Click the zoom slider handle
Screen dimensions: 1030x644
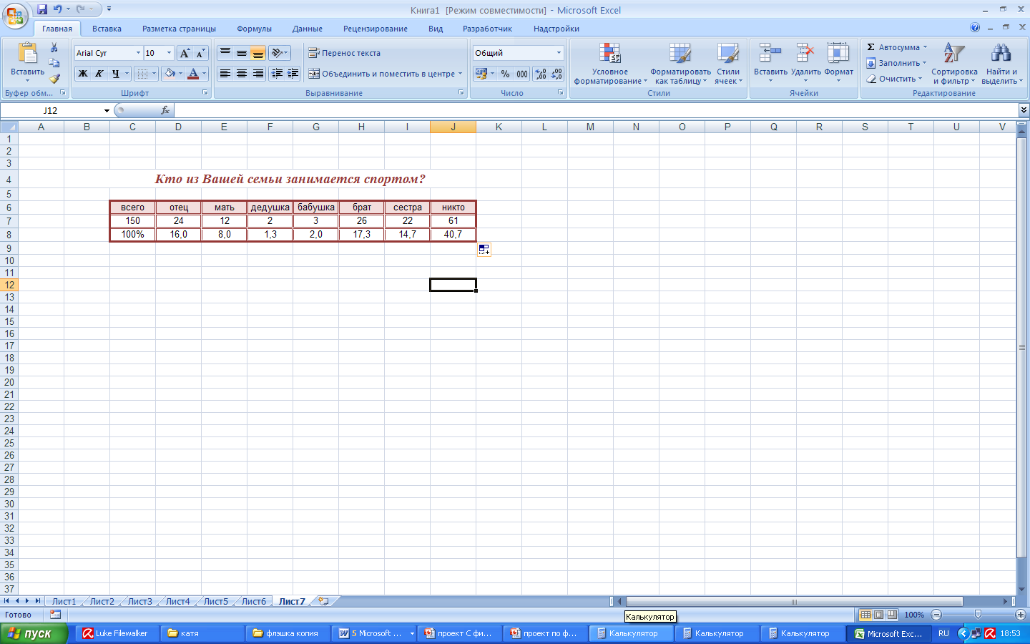pos(978,615)
